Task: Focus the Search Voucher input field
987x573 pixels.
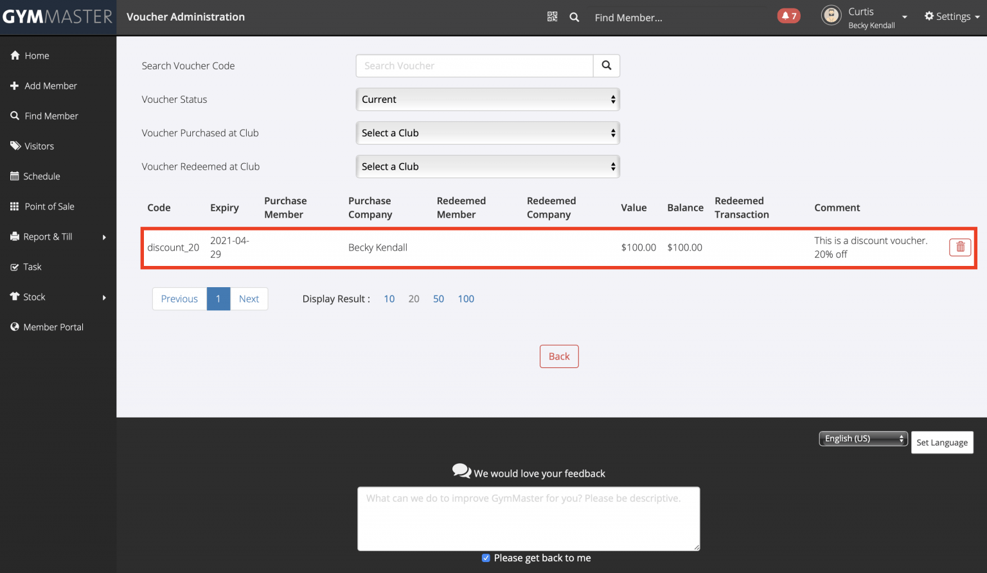Action: (x=474, y=66)
